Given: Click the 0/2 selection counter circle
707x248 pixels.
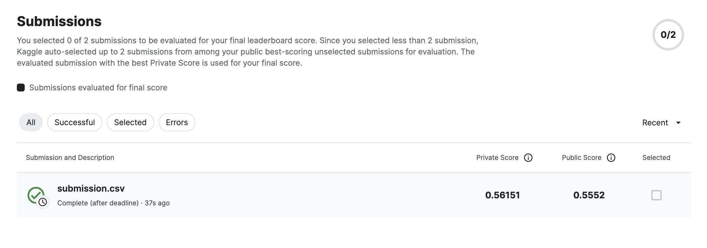Looking at the screenshot, I should pyautogui.click(x=668, y=35).
